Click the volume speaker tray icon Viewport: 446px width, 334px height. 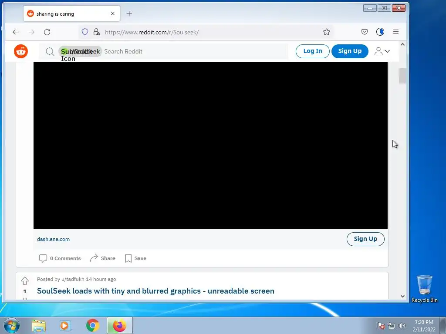[x=402, y=326]
